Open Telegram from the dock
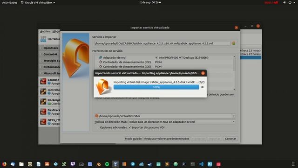 click(133, 164)
